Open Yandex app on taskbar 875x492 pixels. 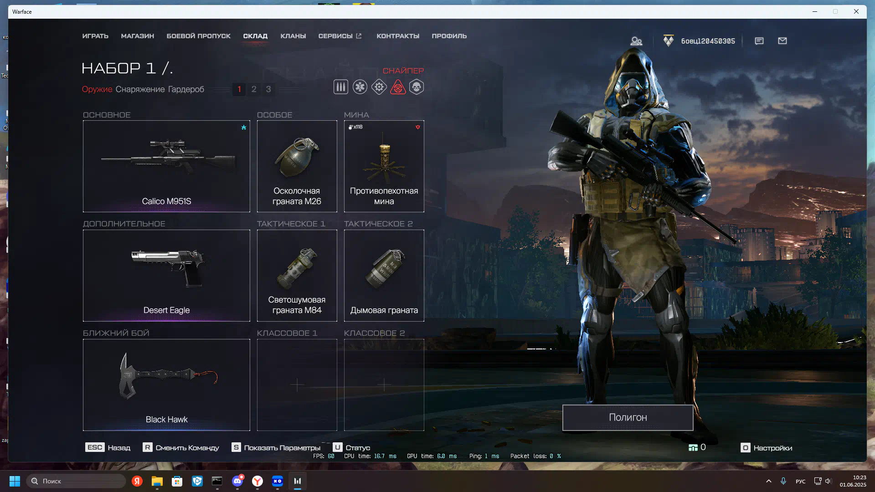[x=137, y=481]
